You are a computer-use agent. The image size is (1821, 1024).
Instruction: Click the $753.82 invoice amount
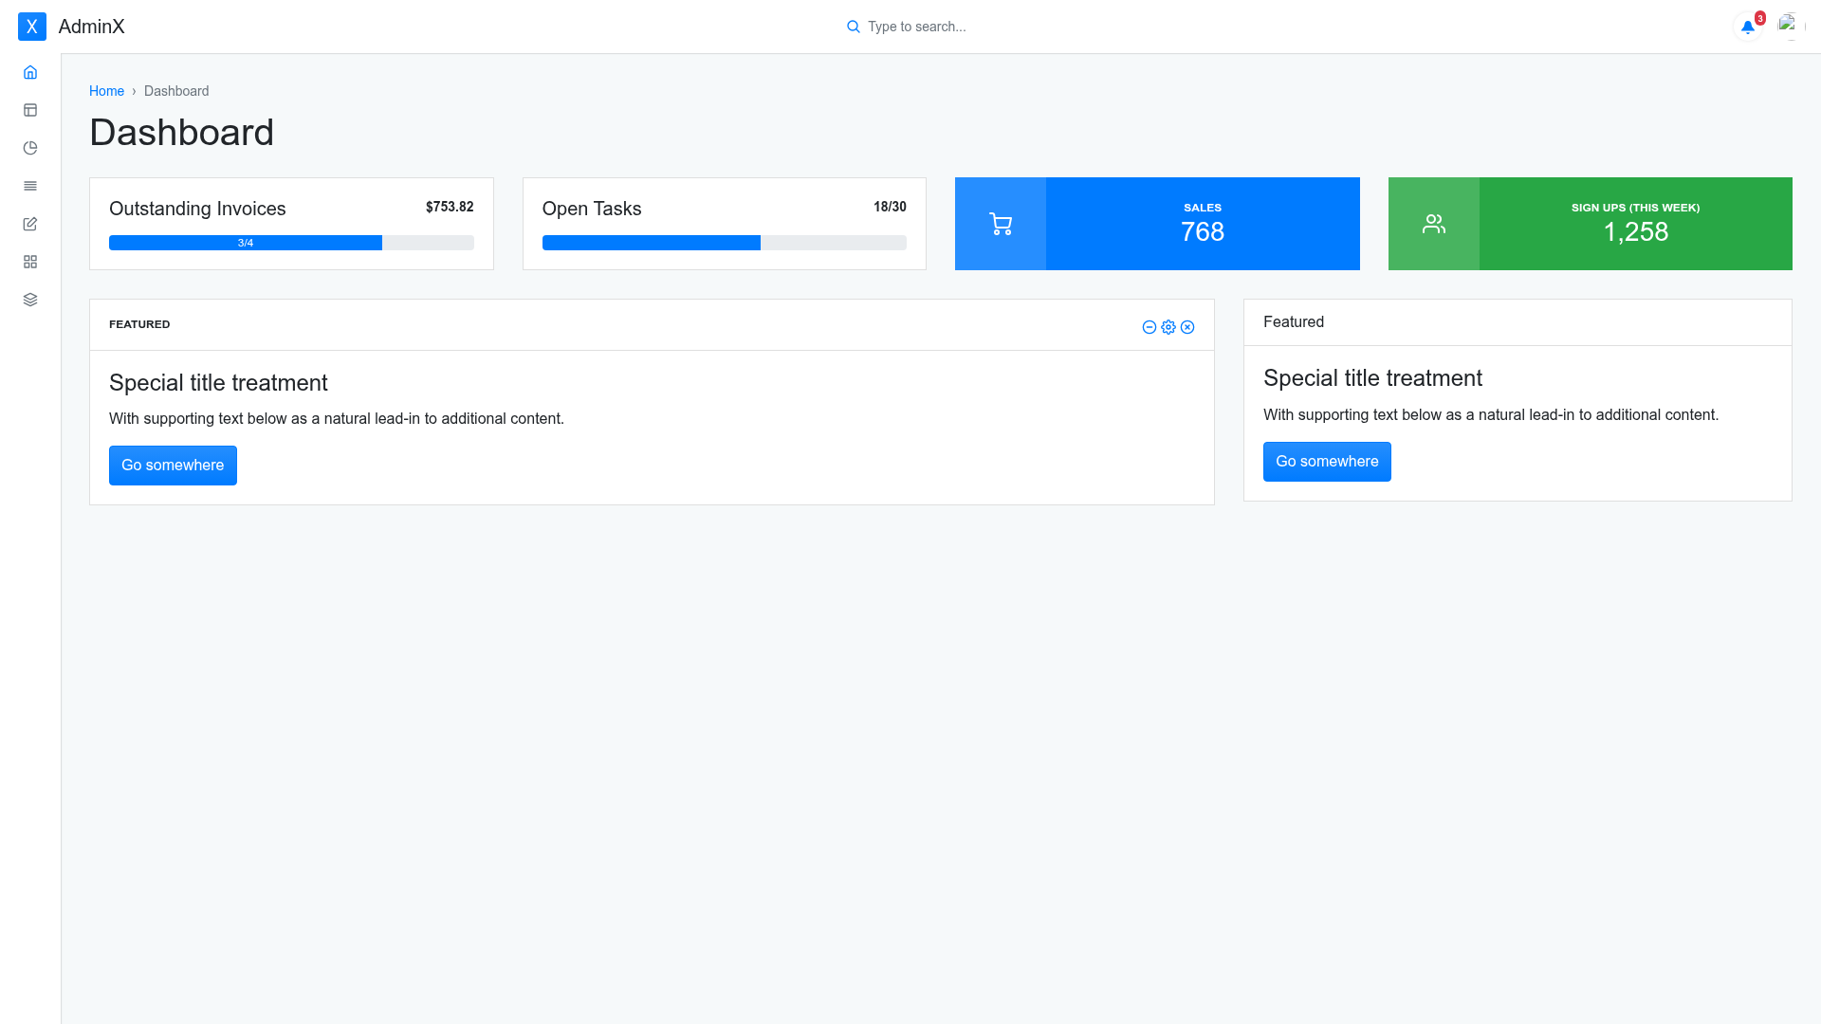pos(450,207)
